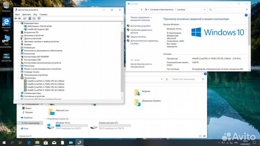Expand the Explorer ribbon with the chevron

201,74
